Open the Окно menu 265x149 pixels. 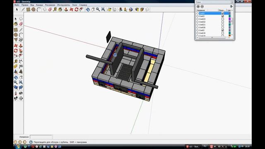[x=75, y=5]
